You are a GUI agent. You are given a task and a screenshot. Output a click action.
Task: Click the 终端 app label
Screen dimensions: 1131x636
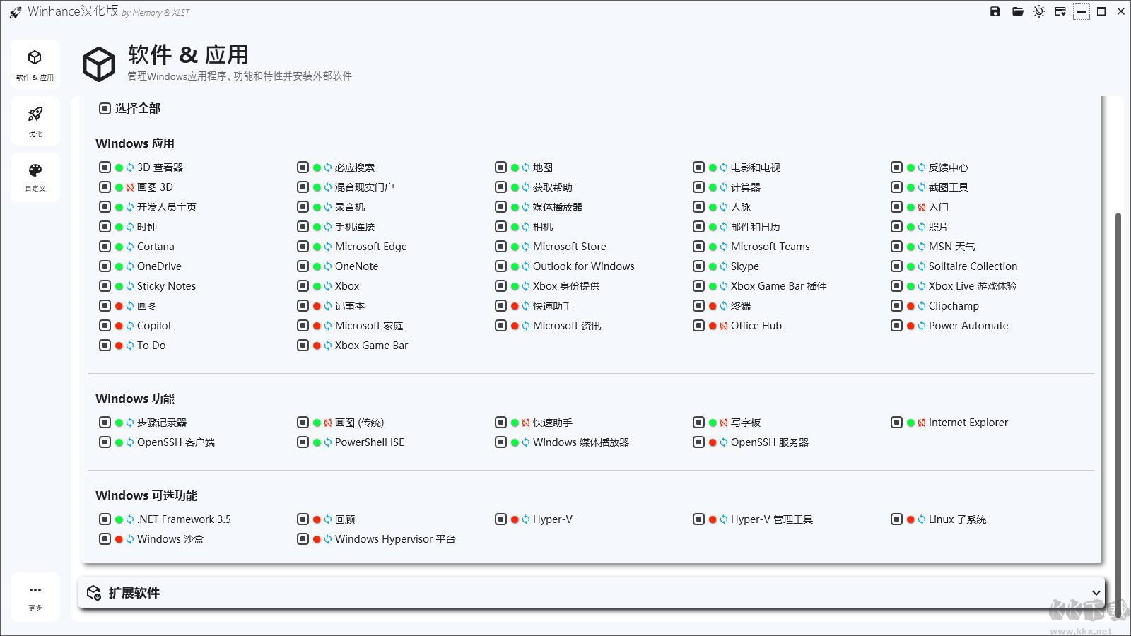coord(741,306)
